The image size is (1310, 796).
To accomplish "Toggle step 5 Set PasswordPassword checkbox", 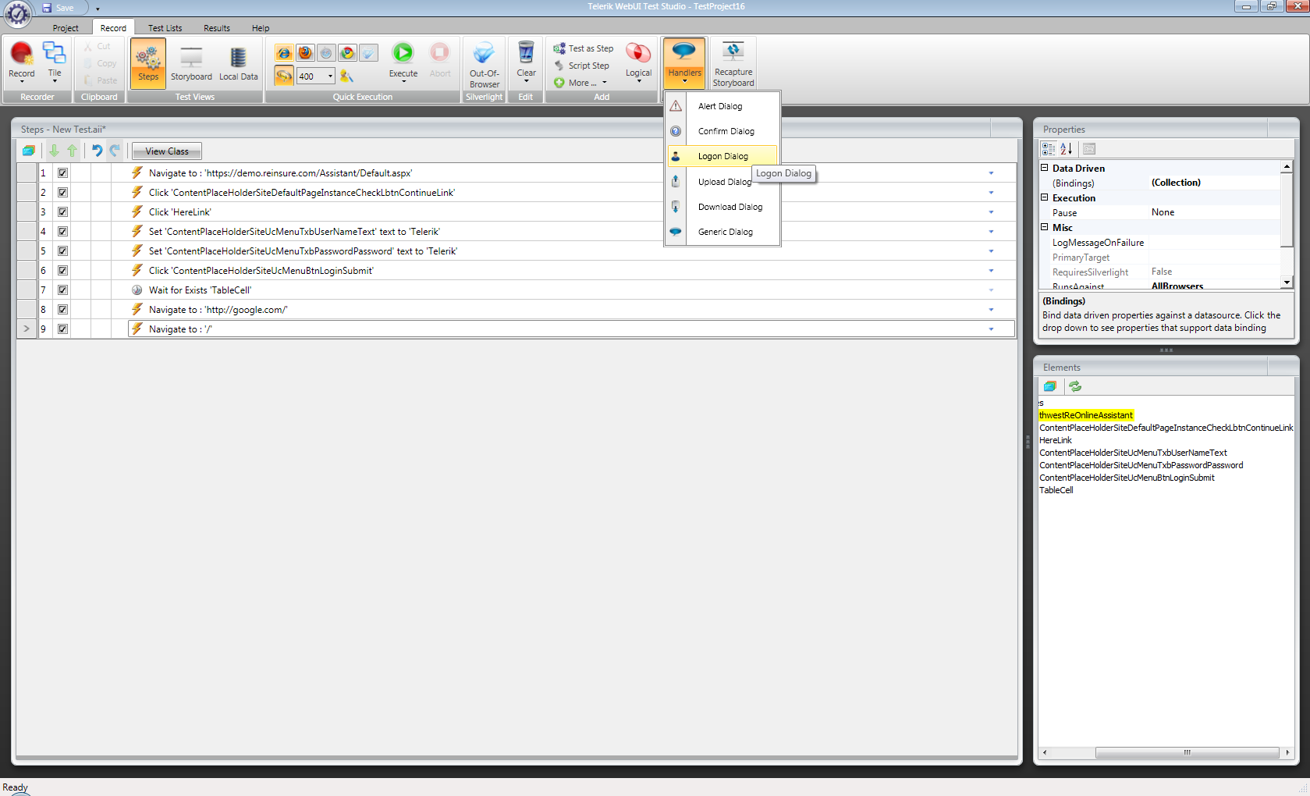I will (x=62, y=251).
